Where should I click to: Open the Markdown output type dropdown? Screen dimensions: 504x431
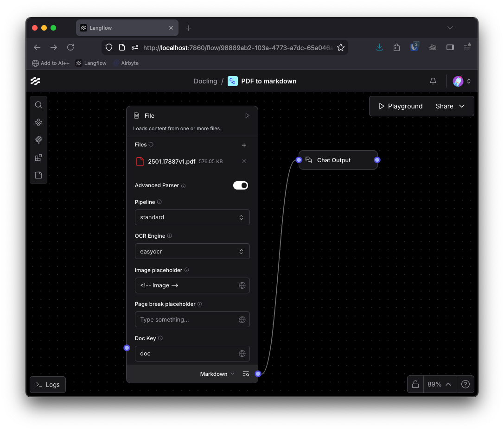click(217, 374)
